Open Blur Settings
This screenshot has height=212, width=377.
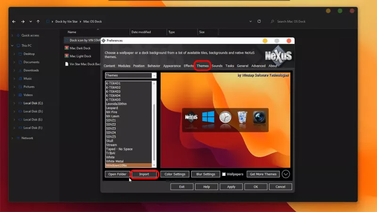coord(205,174)
